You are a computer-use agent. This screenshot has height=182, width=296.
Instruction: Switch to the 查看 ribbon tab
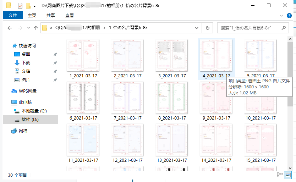70,15
